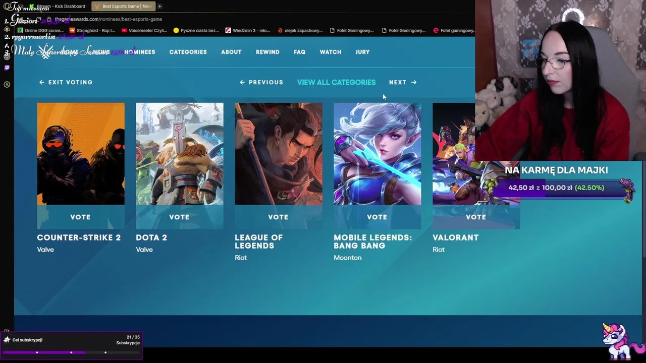Viewport: 646px width, 363px height.
Task: Click the "Mobile Legends: Bang Bang" title
Action: [x=372, y=241]
